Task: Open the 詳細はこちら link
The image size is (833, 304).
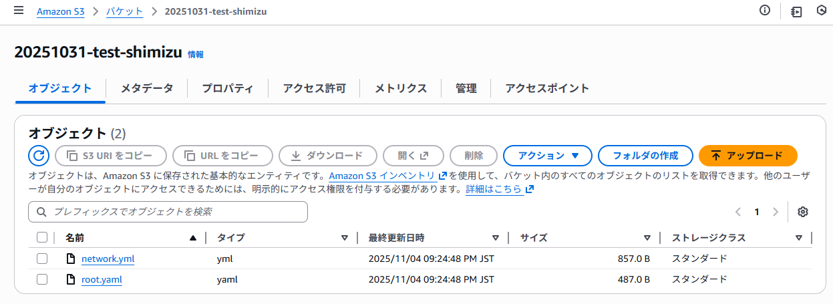Action: (499, 189)
